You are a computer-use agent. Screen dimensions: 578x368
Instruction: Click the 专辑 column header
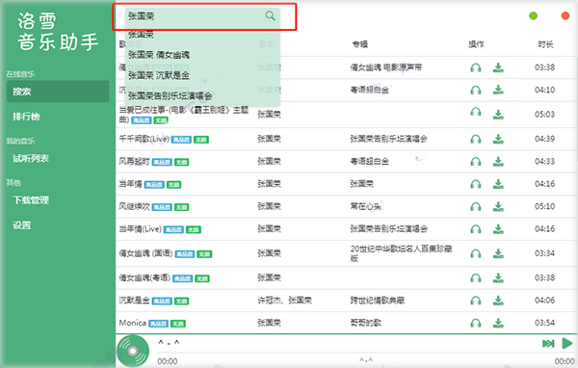[360, 44]
